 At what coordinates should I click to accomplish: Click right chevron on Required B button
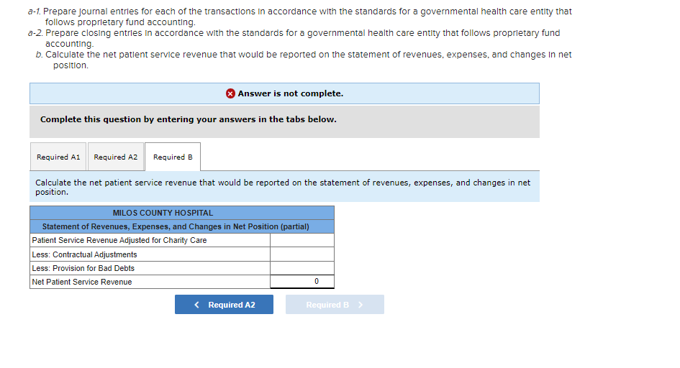click(x=361, y=305)
